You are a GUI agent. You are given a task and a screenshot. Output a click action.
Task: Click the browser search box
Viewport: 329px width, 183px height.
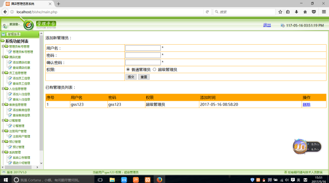(x=244, y=12)
